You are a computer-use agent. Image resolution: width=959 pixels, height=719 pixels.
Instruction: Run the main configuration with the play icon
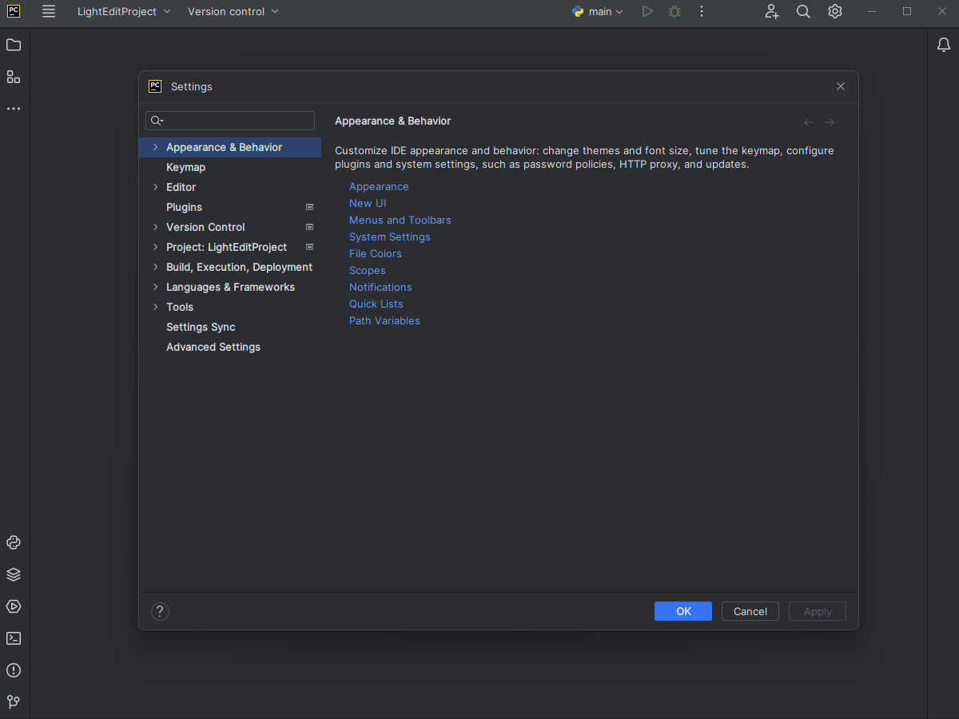tap(647, 11)
